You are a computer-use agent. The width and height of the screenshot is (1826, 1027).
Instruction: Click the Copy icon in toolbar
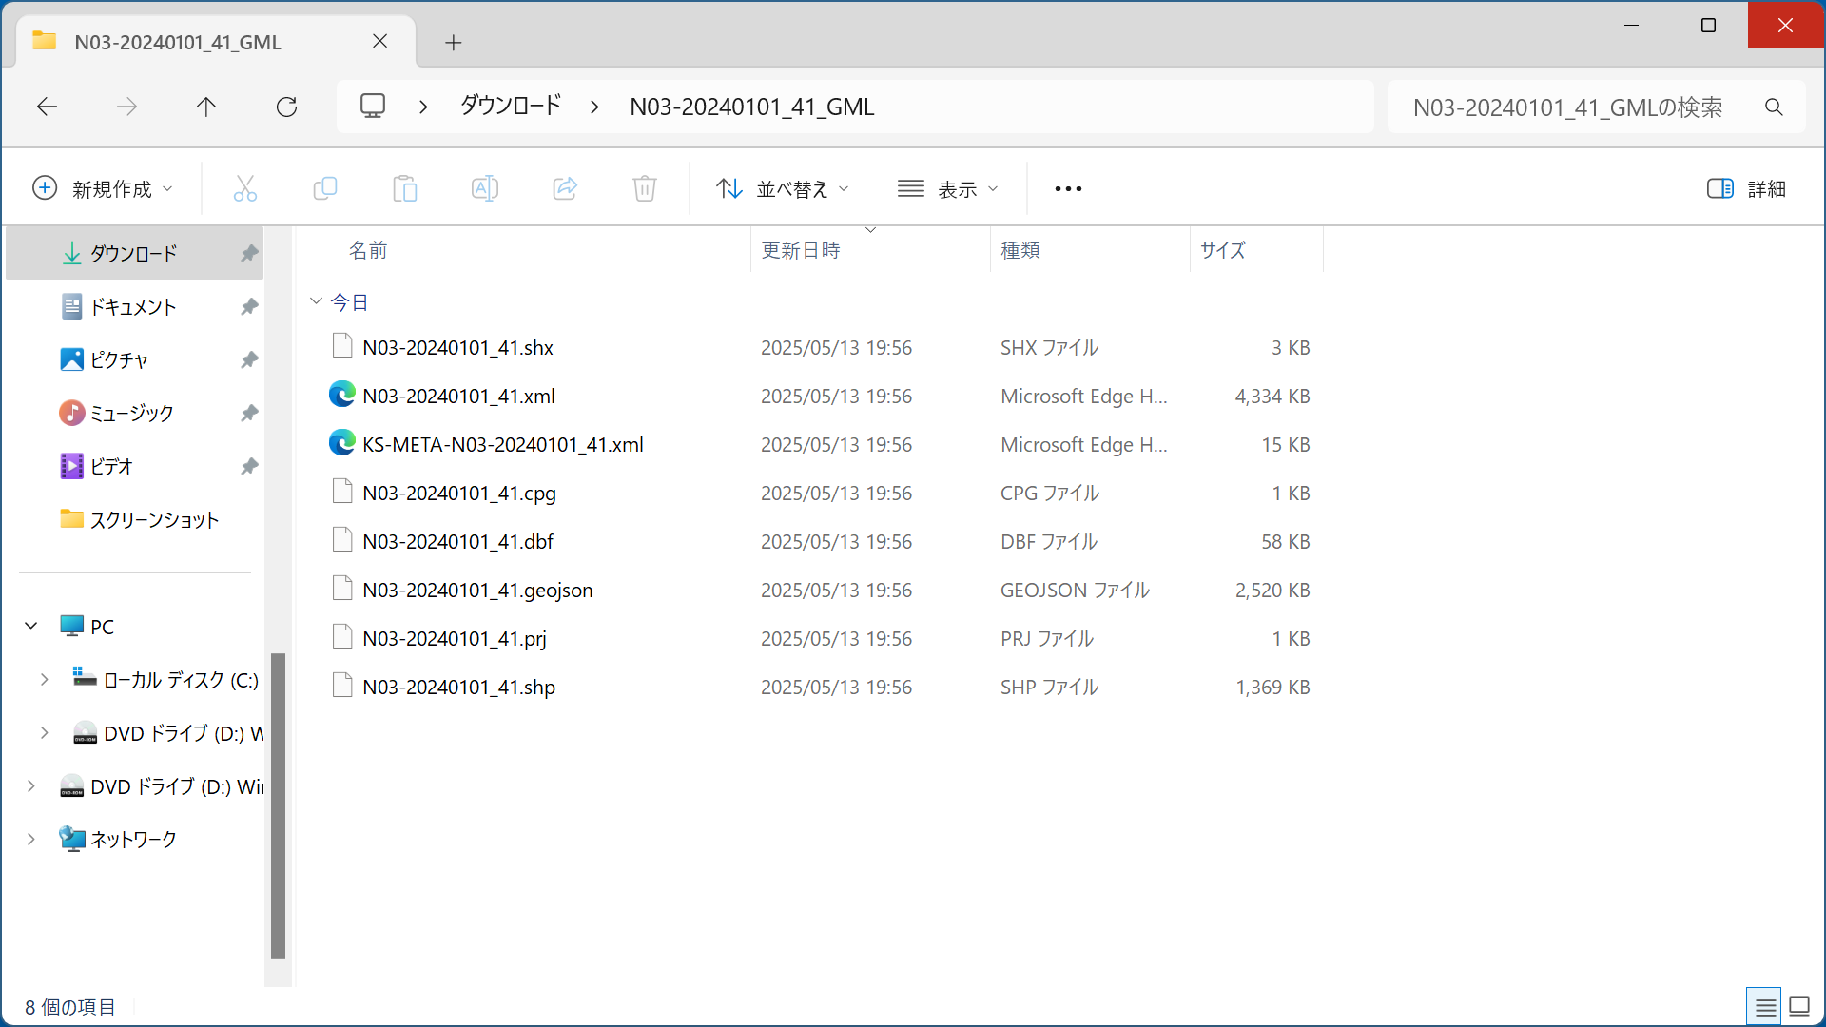pos(325,188)
